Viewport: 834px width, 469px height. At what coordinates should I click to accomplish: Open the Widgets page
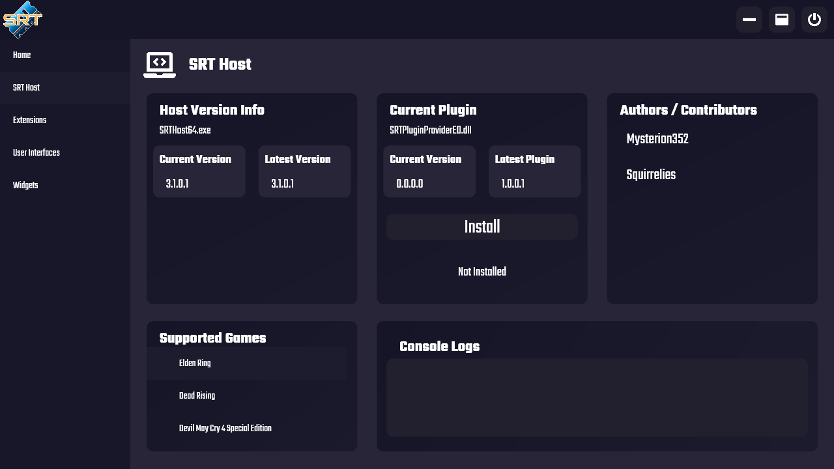click(65, 186)
